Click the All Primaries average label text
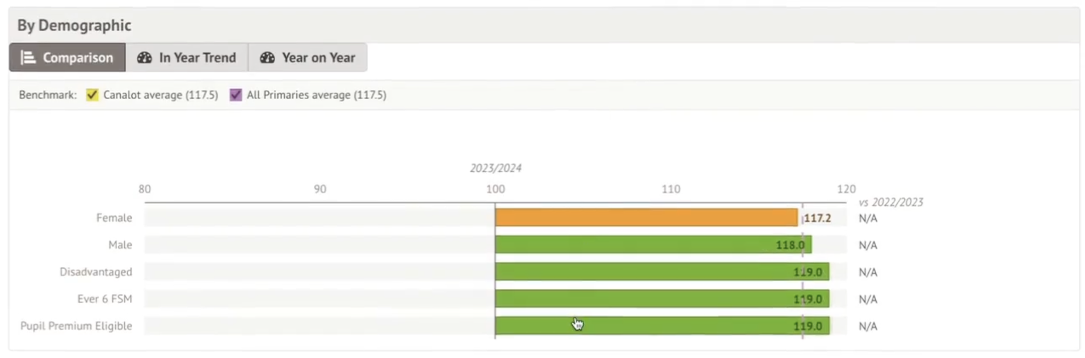This screenshot has width=1085, height=358. tap(316, 95)
